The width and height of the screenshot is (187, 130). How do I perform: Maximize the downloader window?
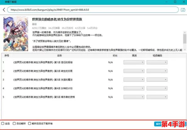point(175,2)
